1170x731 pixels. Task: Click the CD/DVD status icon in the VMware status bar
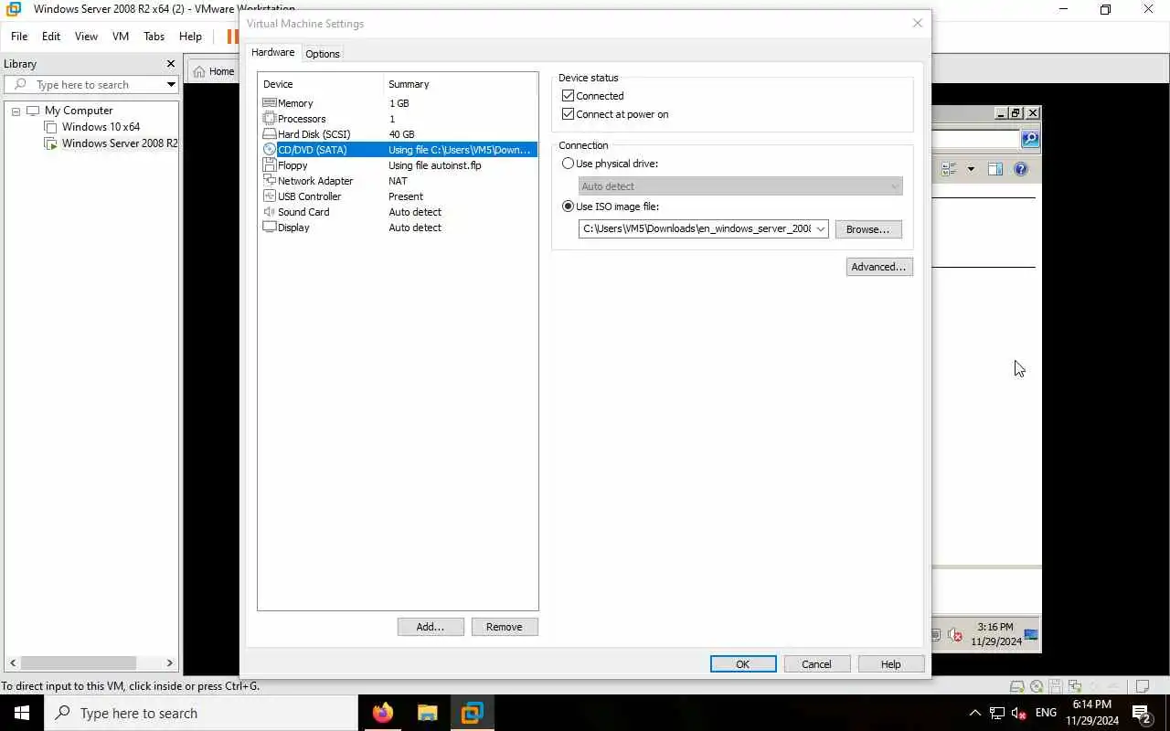click(1037, 686)
